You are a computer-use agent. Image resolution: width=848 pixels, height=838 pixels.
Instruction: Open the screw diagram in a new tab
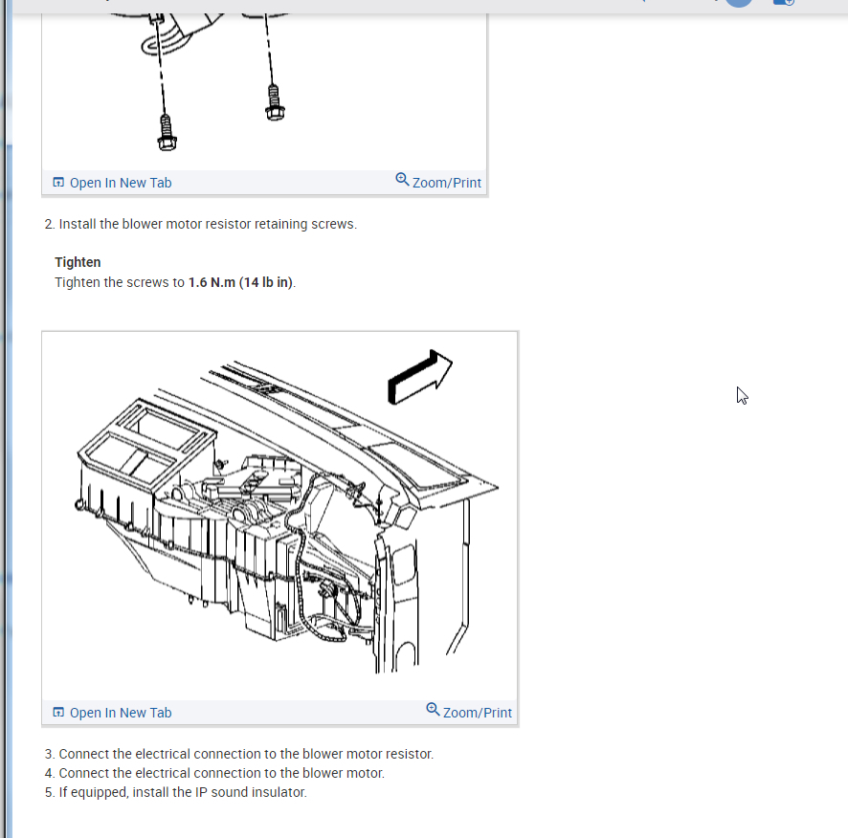[x=112, y=183]
